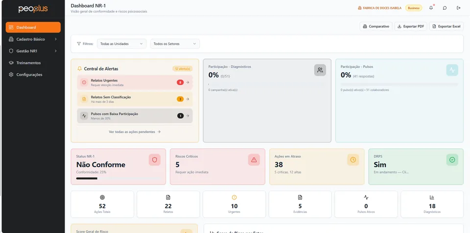Open Gestão NR1 menu item
Screen dimensions: 470x233
33,51
